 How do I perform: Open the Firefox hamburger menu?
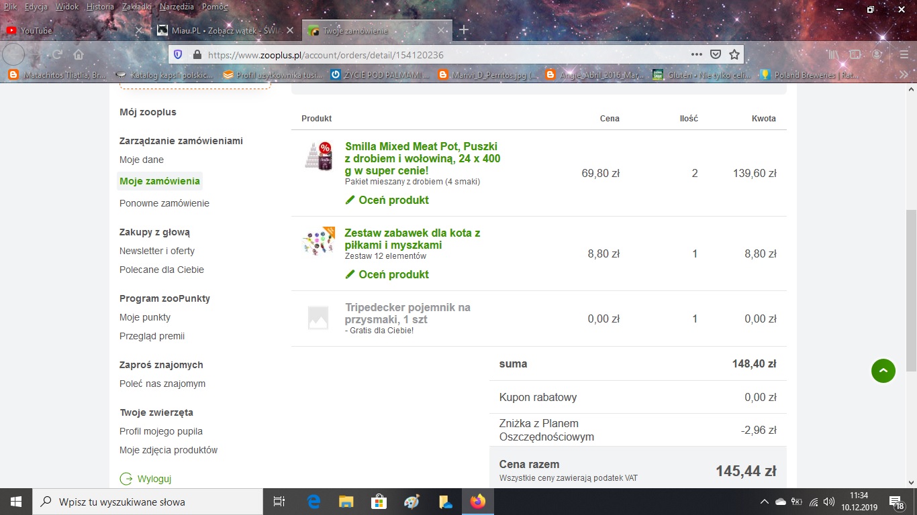pyautogui.click(x=903, y=54)
